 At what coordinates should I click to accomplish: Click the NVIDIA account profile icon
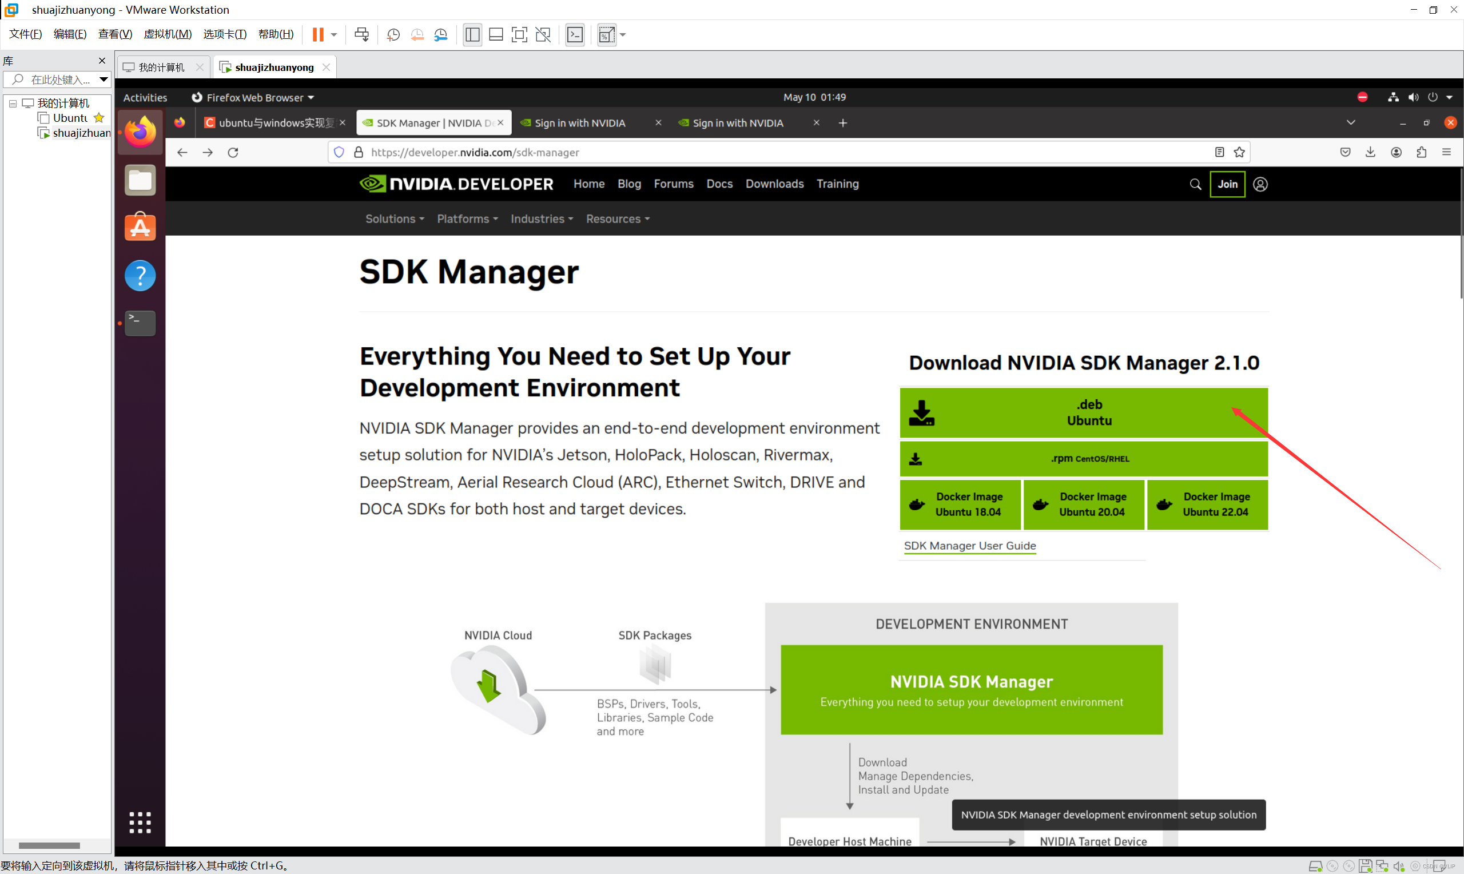[1260, 184]
